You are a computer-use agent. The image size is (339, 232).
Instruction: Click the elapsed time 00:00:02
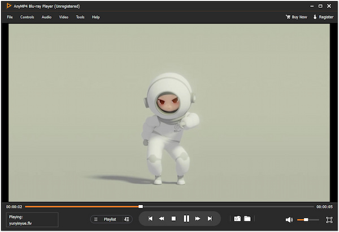(x=14, y=207)
